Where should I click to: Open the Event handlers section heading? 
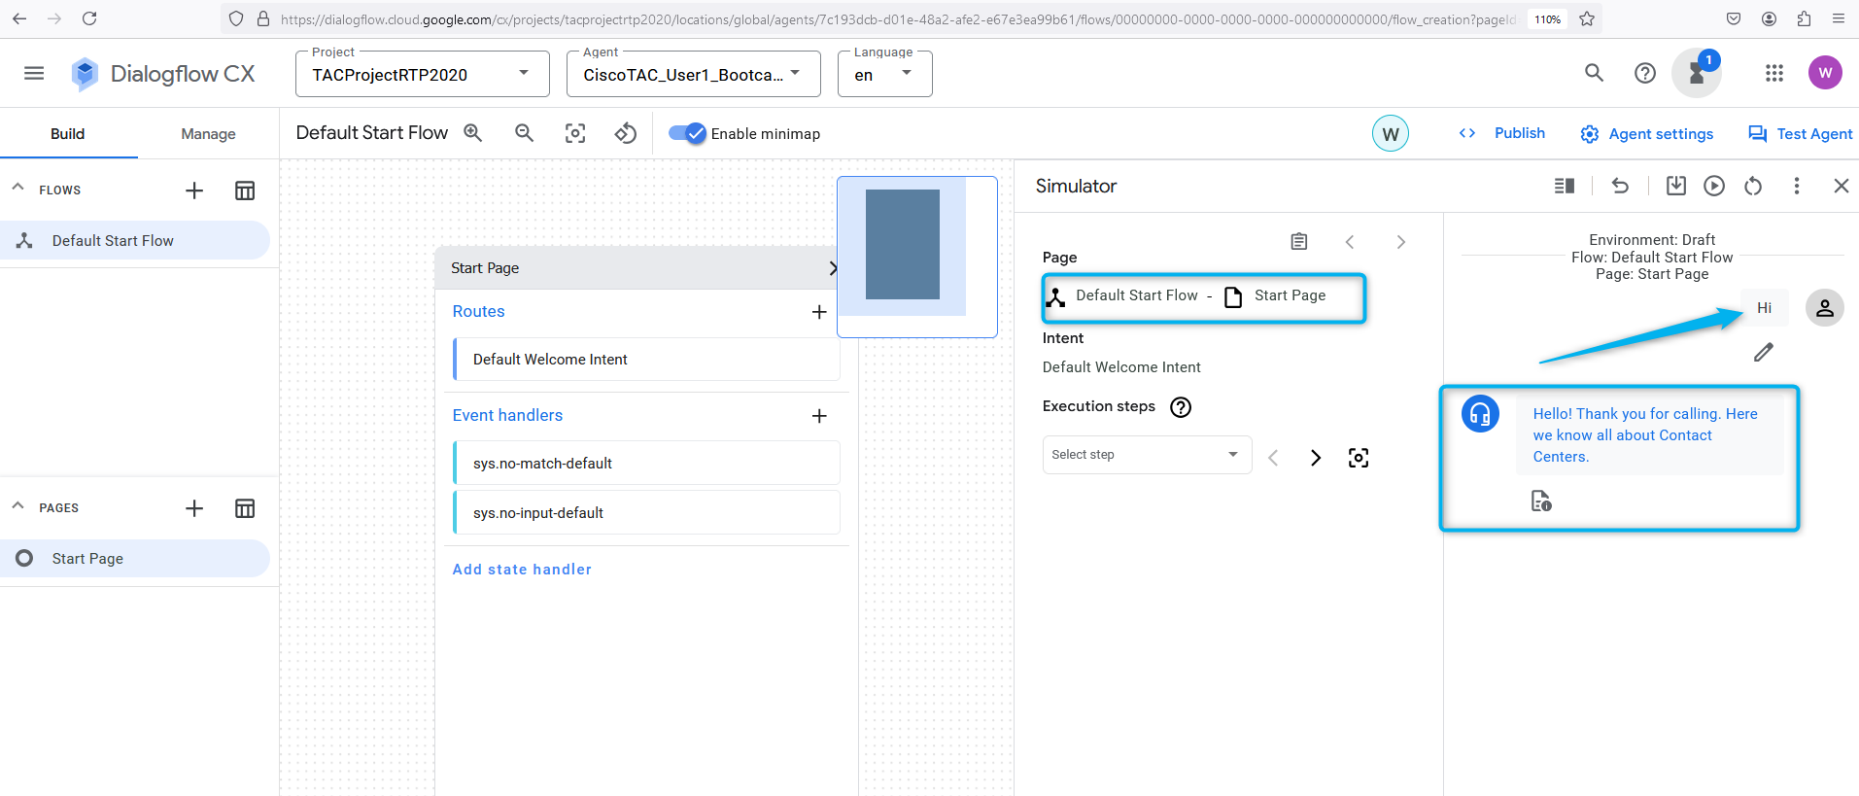coord(507,416)
